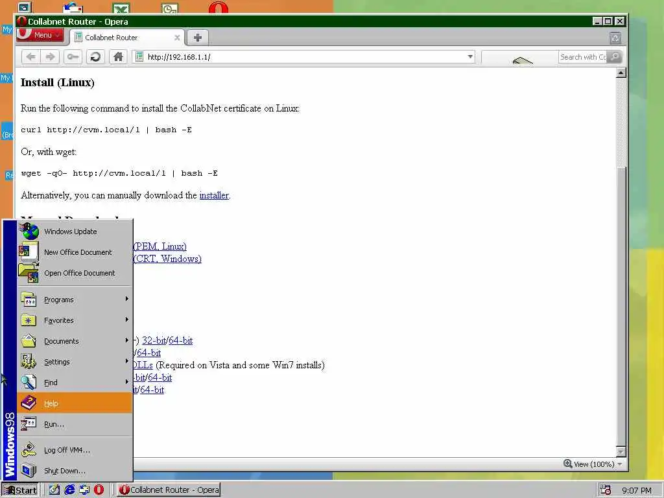Open a new tab with the plus button

pos(197,37)
